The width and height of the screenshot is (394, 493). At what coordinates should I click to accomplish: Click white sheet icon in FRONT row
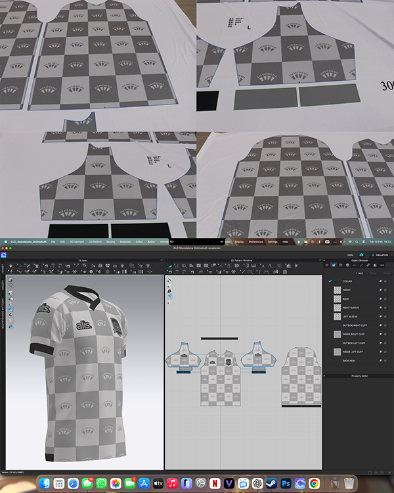380,290
